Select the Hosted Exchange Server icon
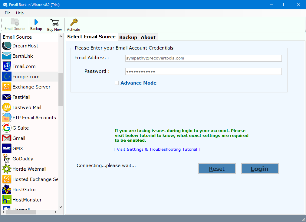The width and height of the screenshot is (306, 222). (7, 179)
